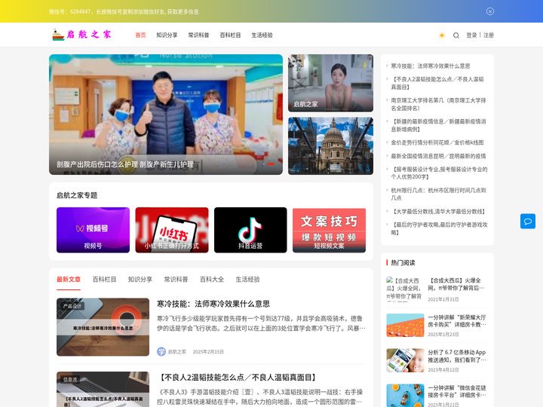Click phone thumbnail beside App推送 article

[405, 360]
